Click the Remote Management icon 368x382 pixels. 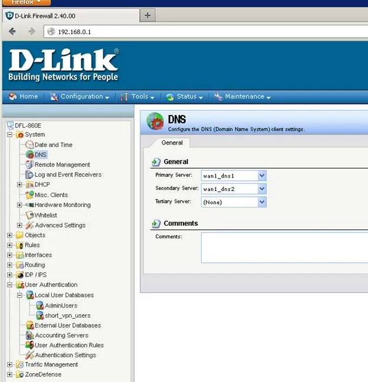[29, 164]
